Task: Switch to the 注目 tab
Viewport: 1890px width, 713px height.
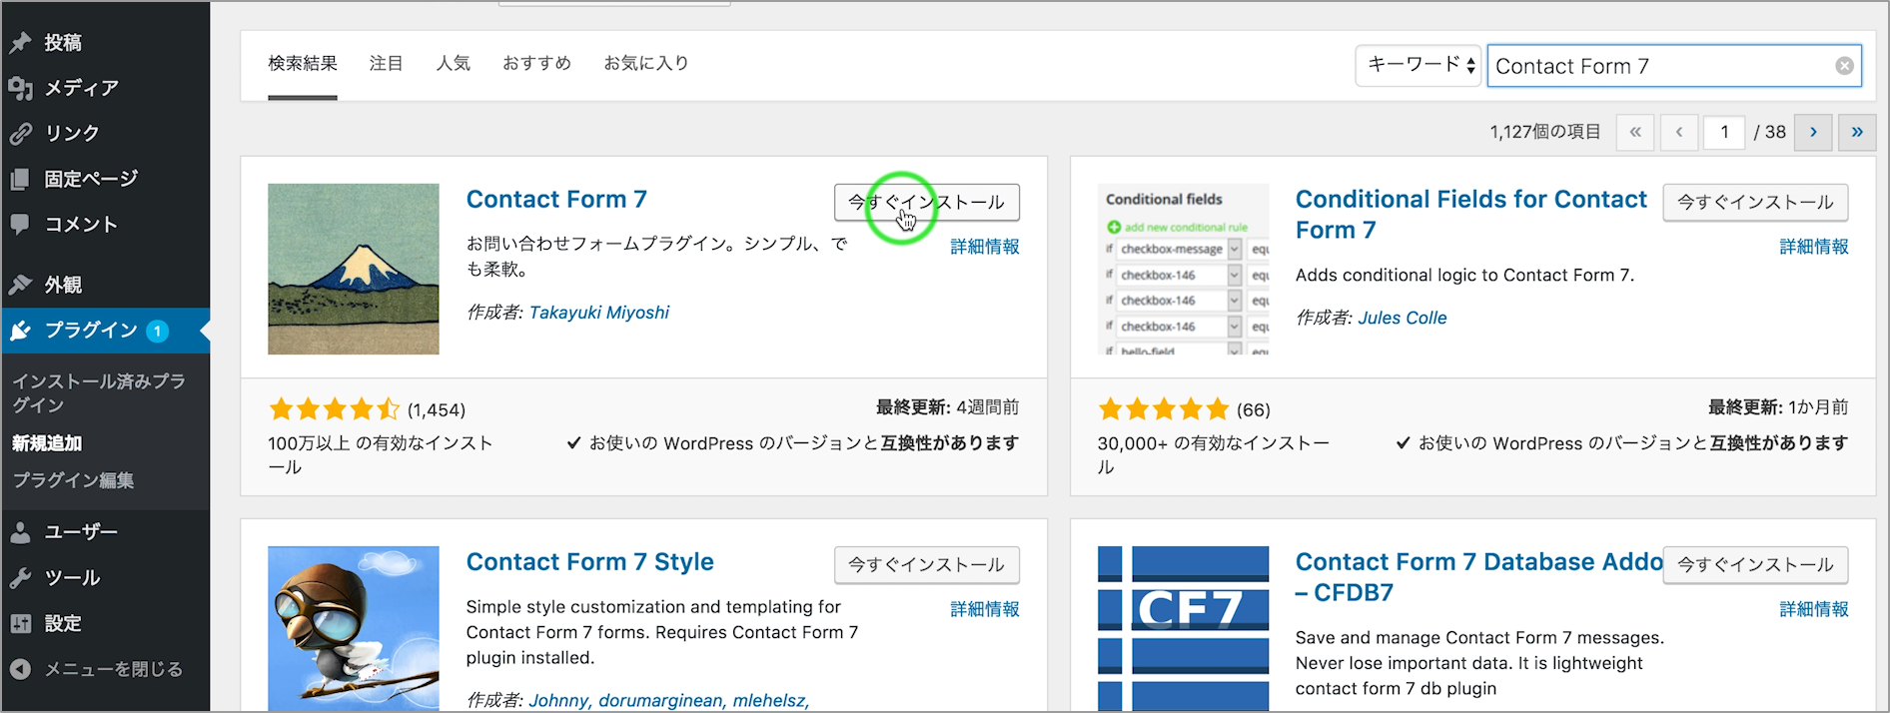Action: (387, 64)
